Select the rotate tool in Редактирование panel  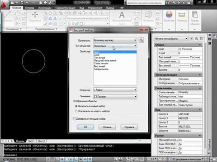(50, 13)
